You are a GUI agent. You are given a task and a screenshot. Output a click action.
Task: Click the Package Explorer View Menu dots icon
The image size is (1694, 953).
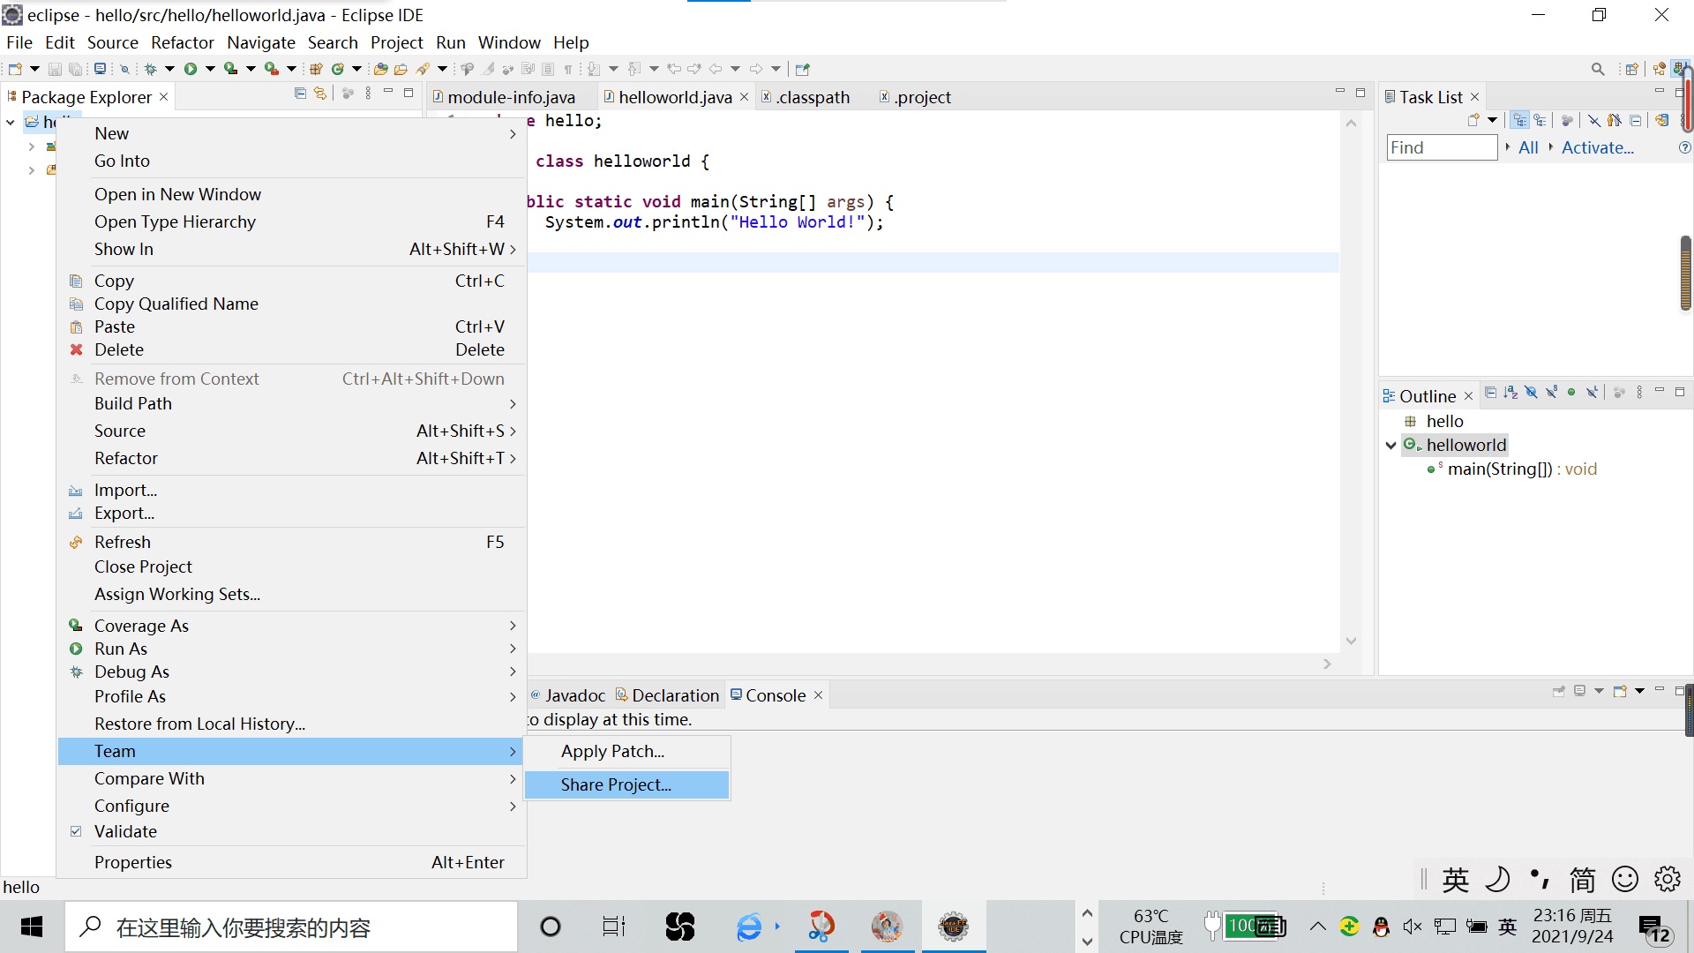(368, 94)
